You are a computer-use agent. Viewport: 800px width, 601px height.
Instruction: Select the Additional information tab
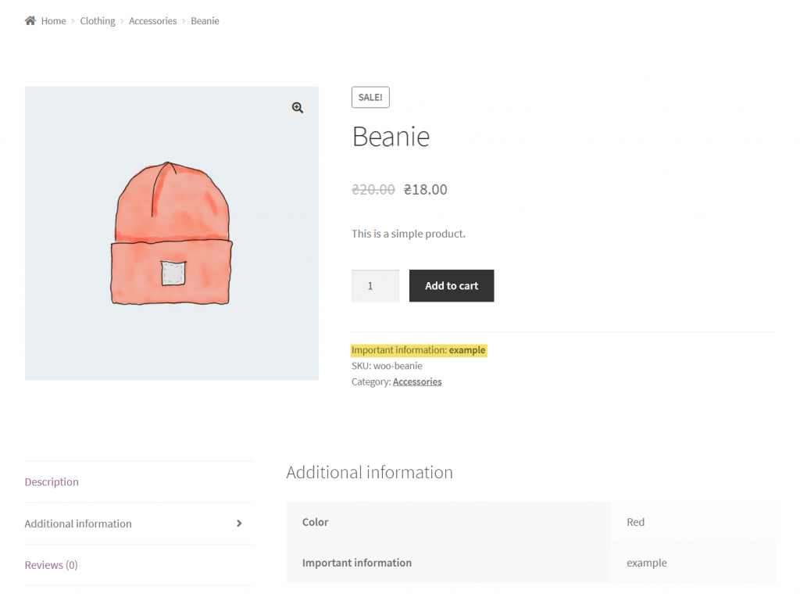78,524
